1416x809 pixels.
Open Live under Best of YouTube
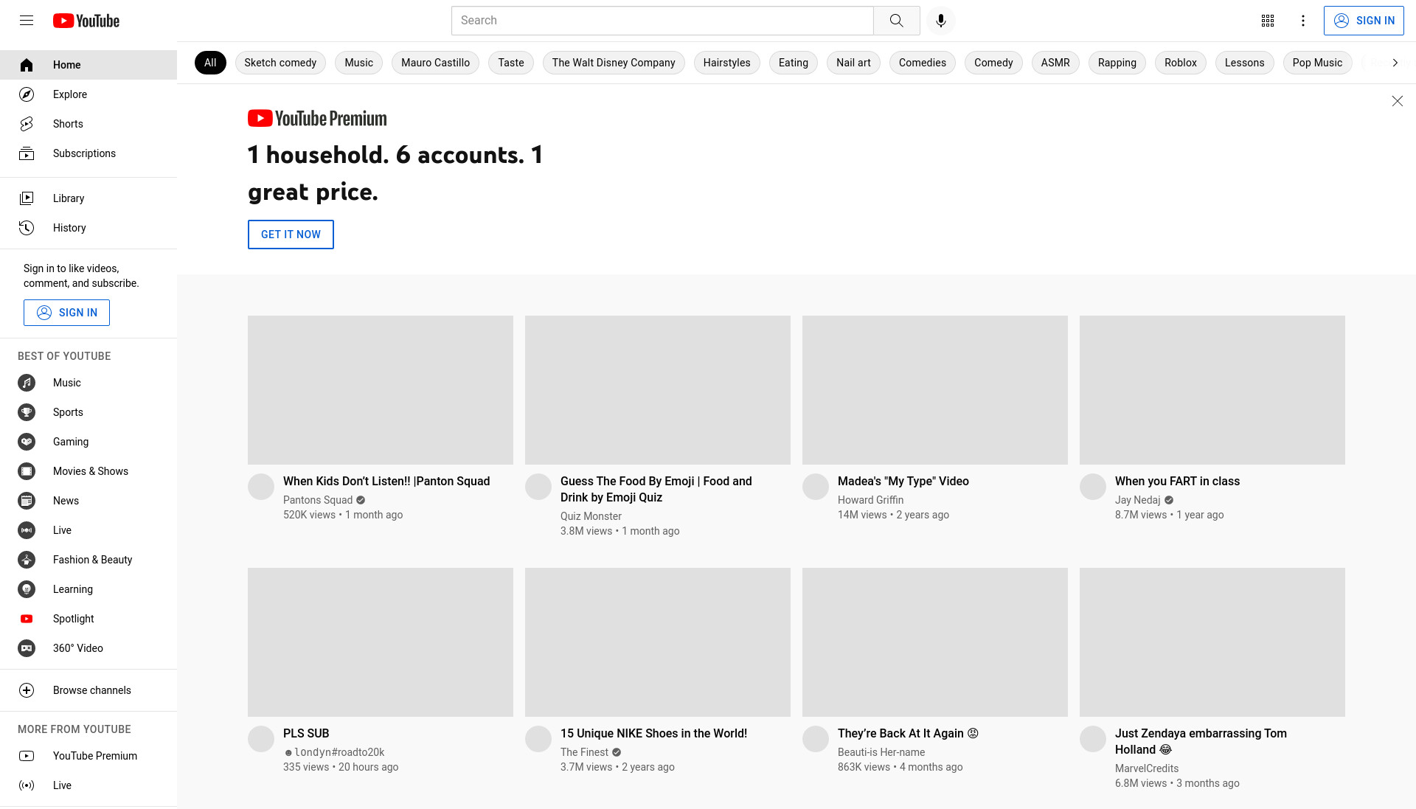coord(88,530)
